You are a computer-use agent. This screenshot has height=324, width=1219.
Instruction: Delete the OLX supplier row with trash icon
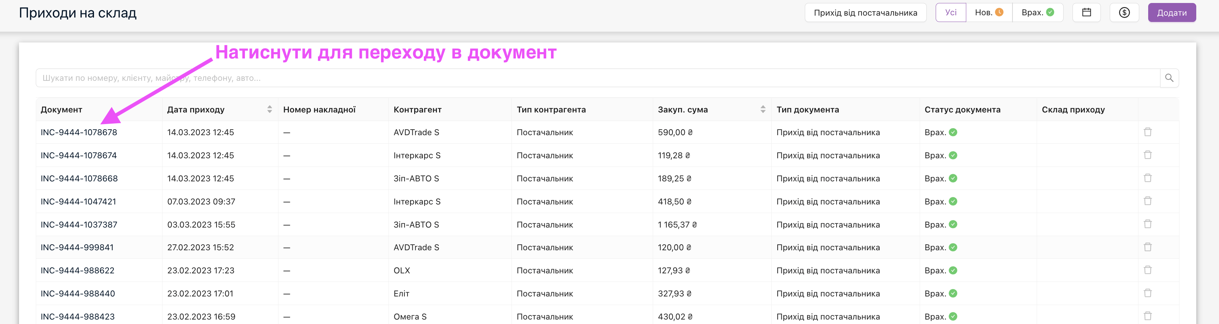(x=1147, y=270)
